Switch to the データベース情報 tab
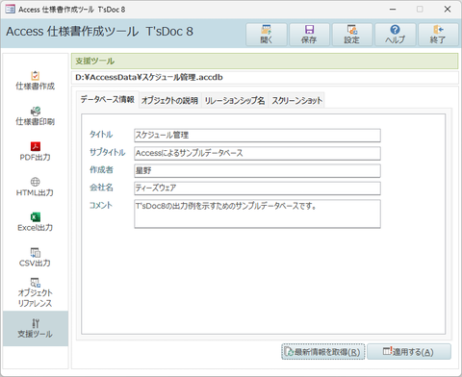 point(107,100)
